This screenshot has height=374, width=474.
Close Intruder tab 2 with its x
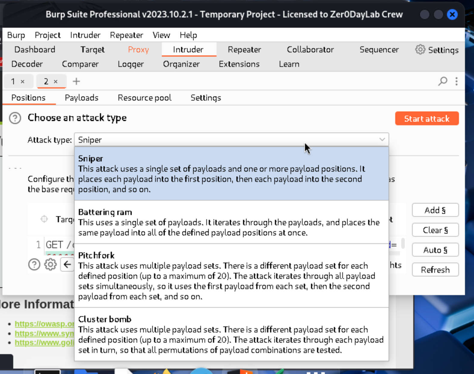click(x=56, y=82)
